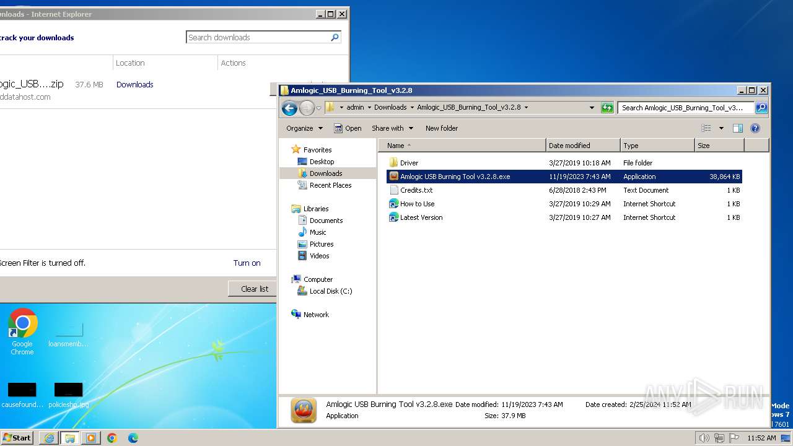Image resolution: width=793 pixels, height=446 pixels.
Task: Toggle the preview pane icon
Action: pos(737,128)
